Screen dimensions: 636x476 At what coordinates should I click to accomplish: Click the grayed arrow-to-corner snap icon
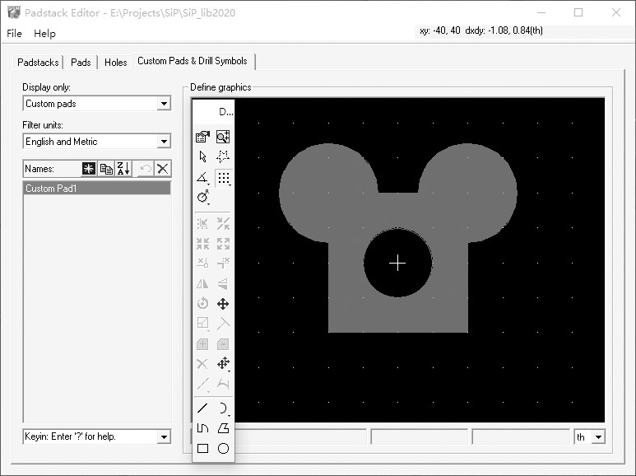pyautogui.click(x=202, y=224)
